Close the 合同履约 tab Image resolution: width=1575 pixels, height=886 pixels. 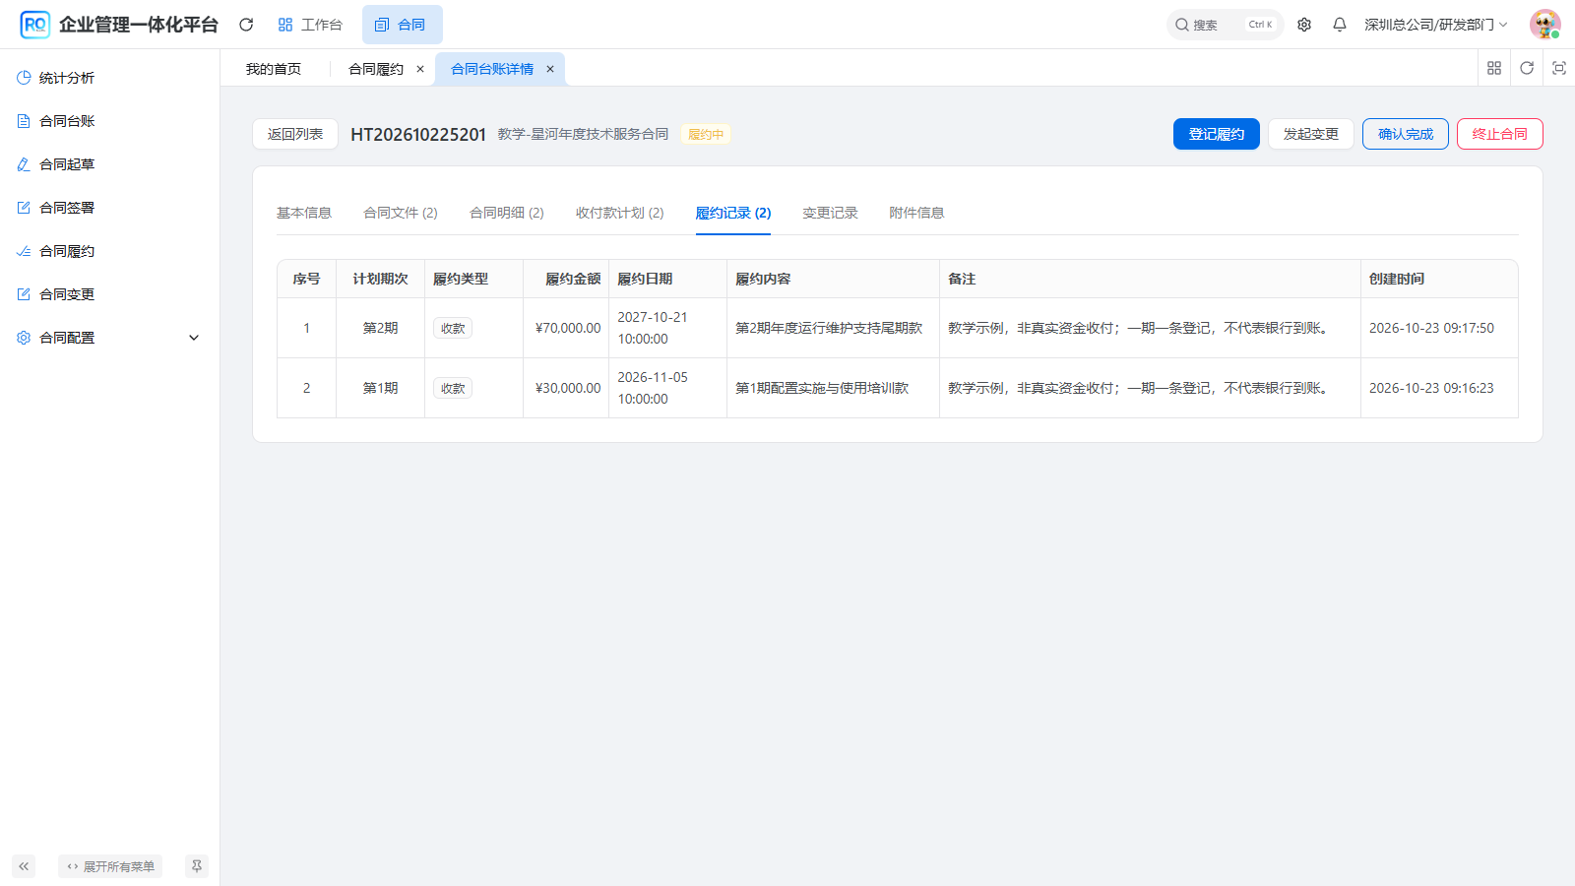[x=420, y=69]
